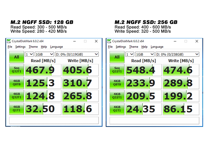This screenshot has width=207, height=146.
Task: Run All tests in right window
Action: [x=117, y=57]
